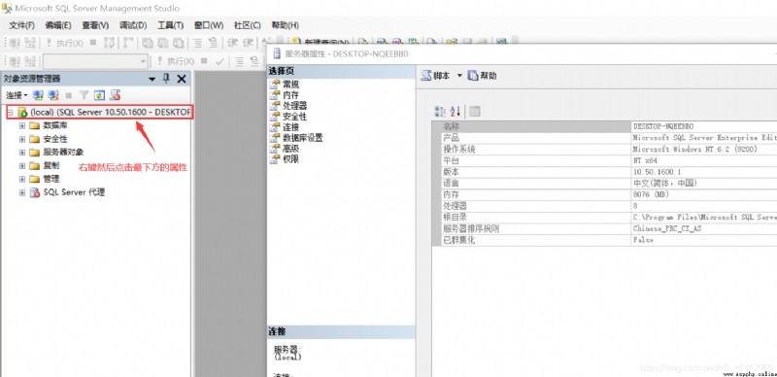Click the disconnect server icon in Object Explorer

pos(53,95)
